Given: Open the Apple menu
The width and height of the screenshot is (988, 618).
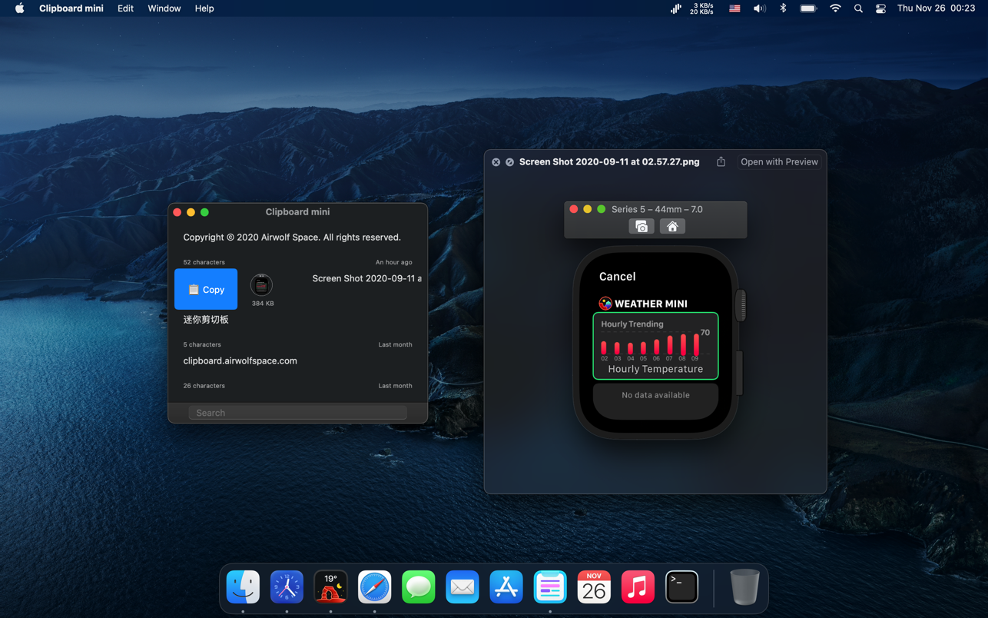Looking at the screenshot, I should [19, 8].
